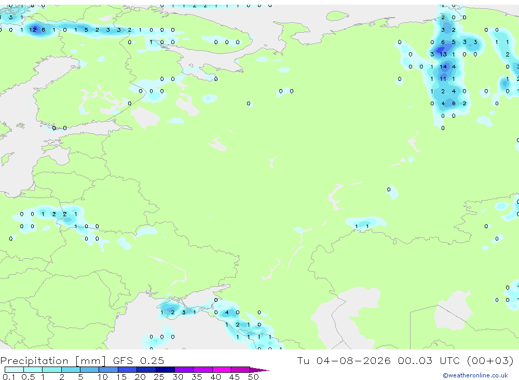Viewport: 519px width, 380px height.
Task: Click the "15" legend scale label
Action: click(121, 377)
